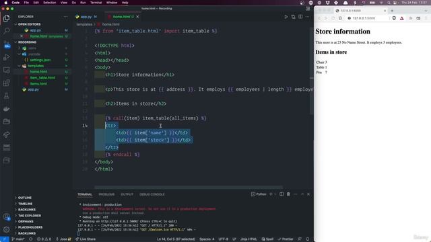Open Spotlight search in macOS menu bar
Image resolution: width=431 pixels, height=242 pixels.
pyautogui.click(x=389, y=3)
